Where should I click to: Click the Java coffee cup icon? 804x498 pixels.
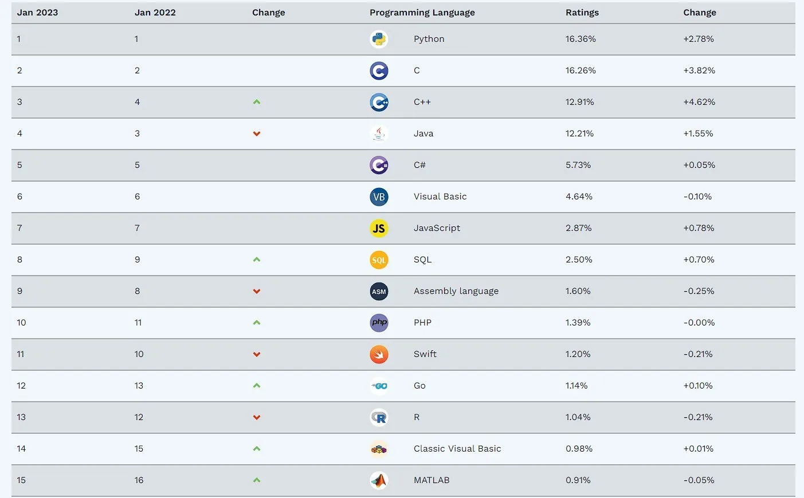tap(379, 134)
